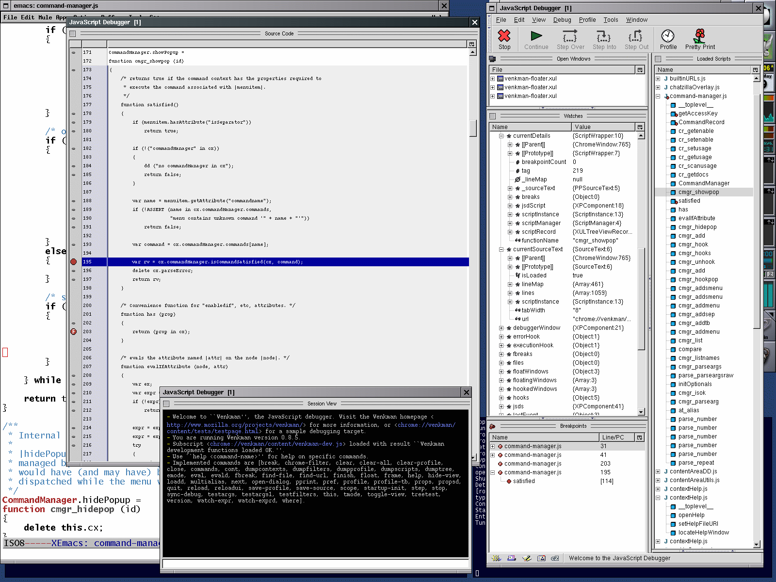Toggle Pretty Print flower icon
Image resolution: width=776 pixels, height=582 pixels.
tap(699, 35)
